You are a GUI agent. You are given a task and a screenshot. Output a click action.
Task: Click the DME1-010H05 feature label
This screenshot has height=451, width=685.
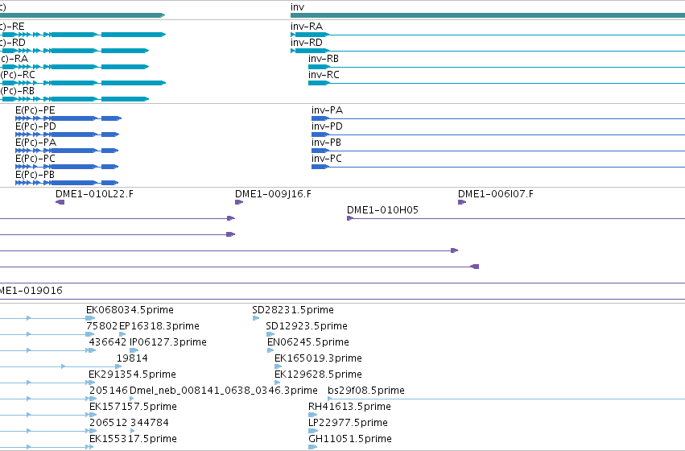point(382,210)
